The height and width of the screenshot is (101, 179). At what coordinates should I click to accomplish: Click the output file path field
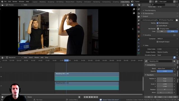[158, 20]
